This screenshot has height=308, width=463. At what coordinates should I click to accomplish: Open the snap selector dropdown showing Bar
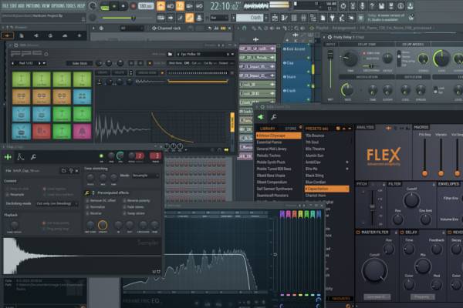220,18
